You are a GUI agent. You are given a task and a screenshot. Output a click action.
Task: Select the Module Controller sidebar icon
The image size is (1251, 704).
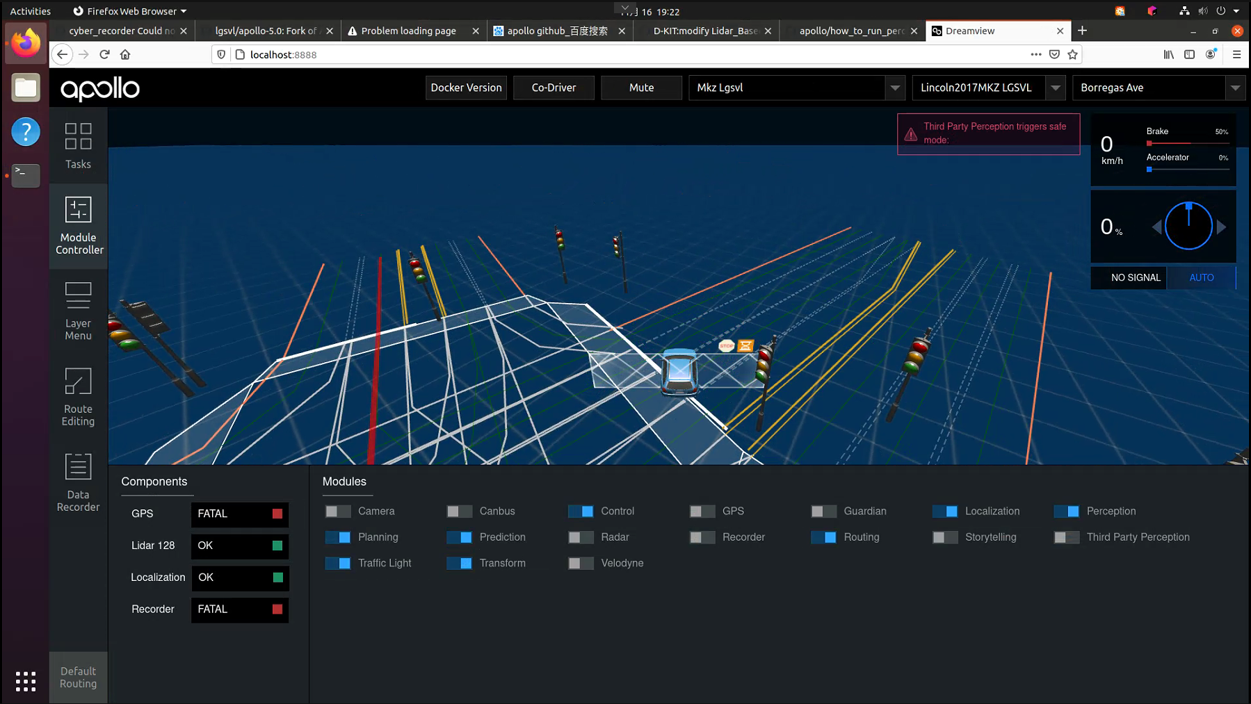click(77, 226)
